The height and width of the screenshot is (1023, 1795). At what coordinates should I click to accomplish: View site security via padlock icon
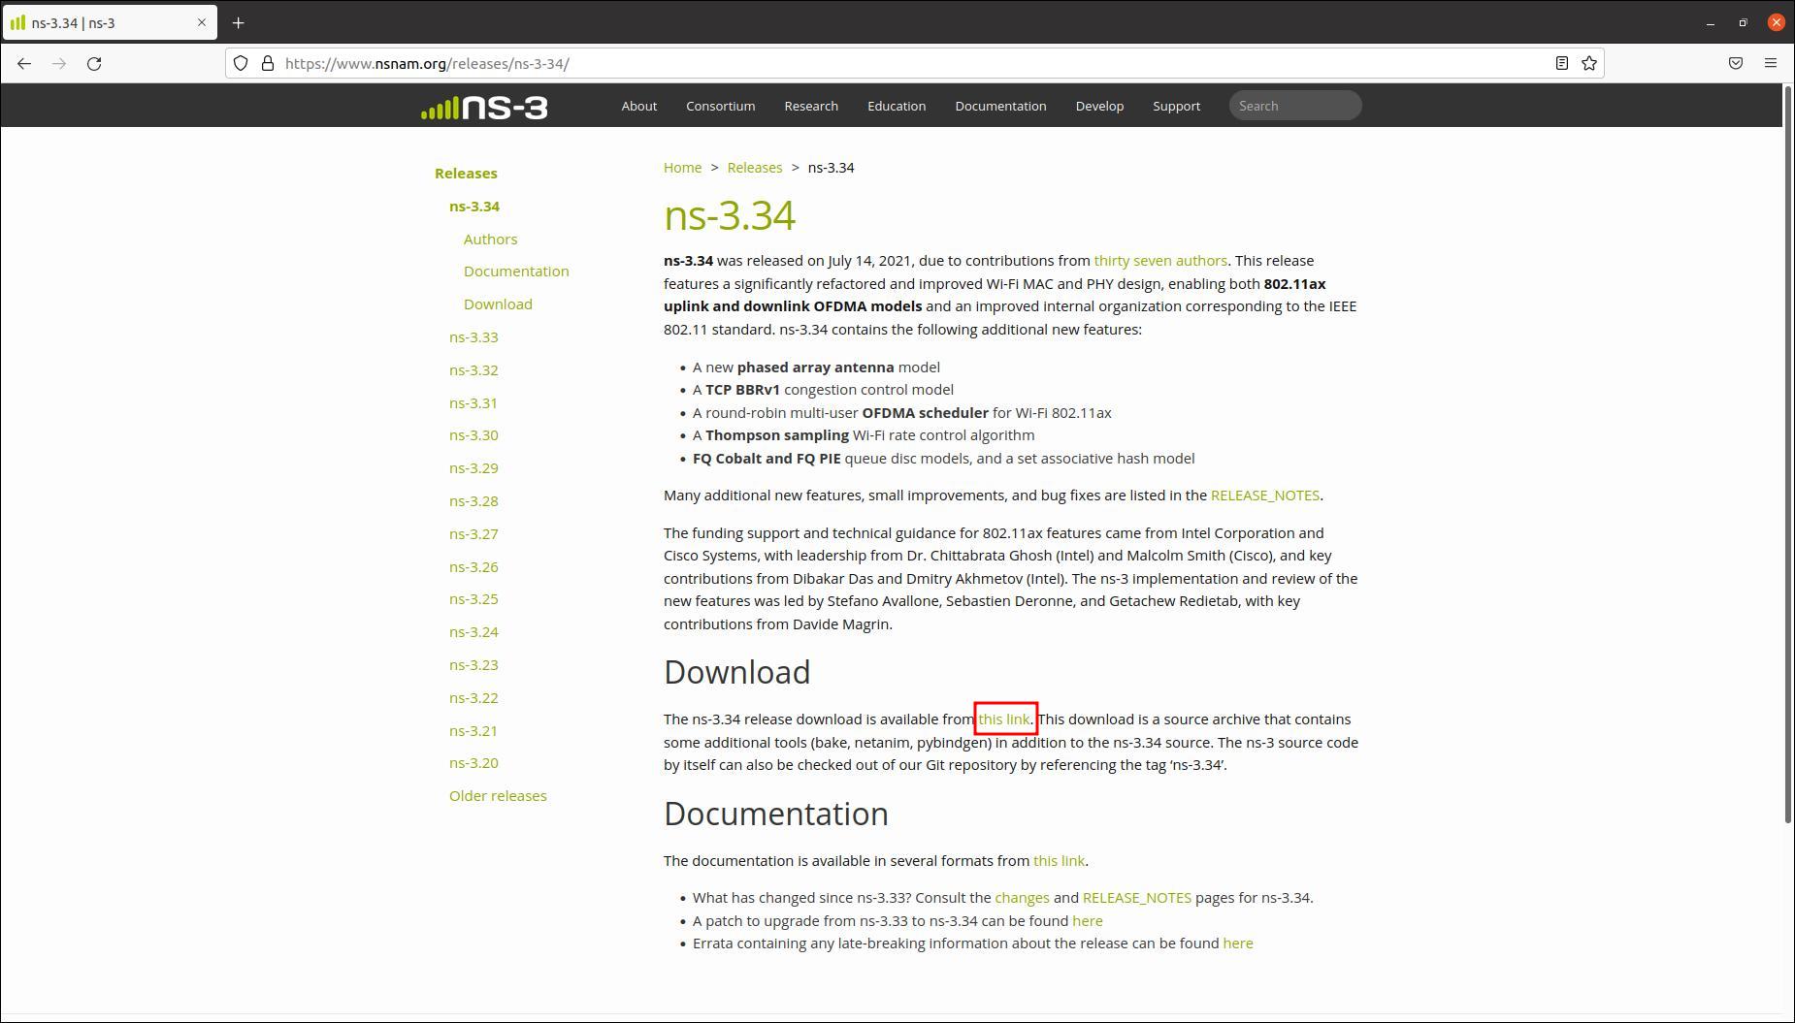tap(268, 63)
